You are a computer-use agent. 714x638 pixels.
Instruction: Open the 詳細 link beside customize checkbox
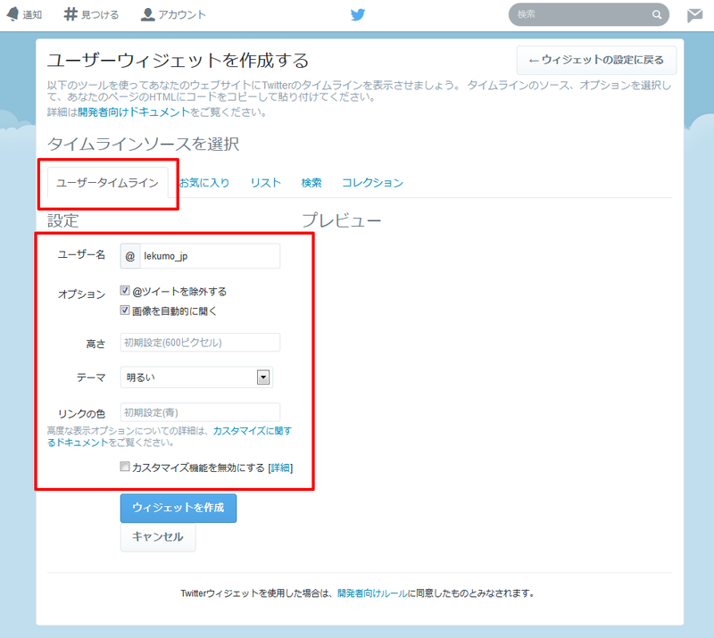coord(280,468)
